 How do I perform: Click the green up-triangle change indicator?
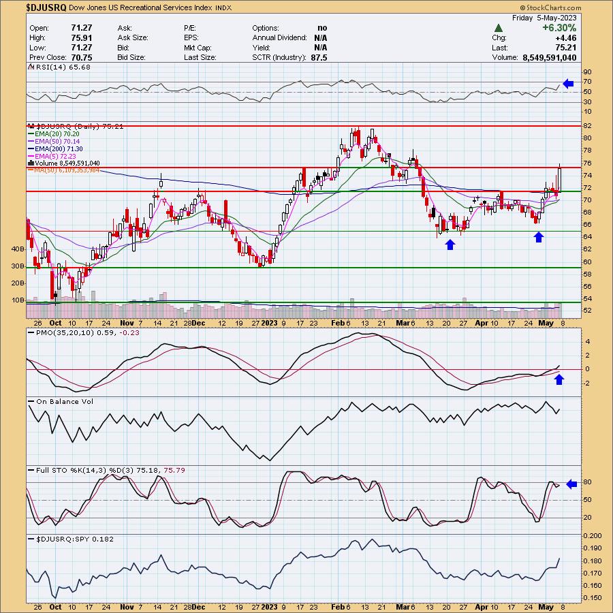pos(498,28)
